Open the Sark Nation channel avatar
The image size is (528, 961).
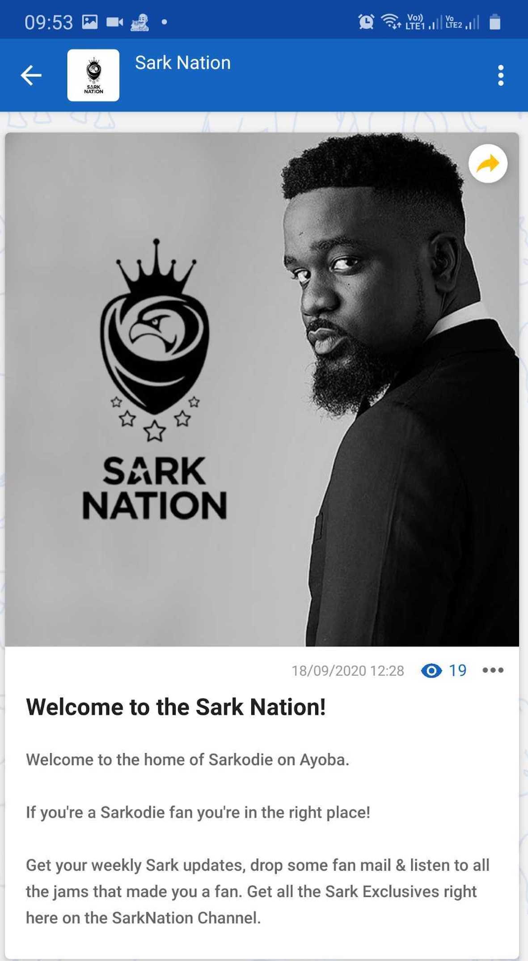click(x=93, y=75)
